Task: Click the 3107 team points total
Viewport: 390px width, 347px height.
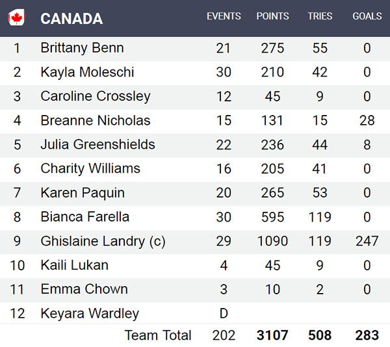Action: (272, 335)
